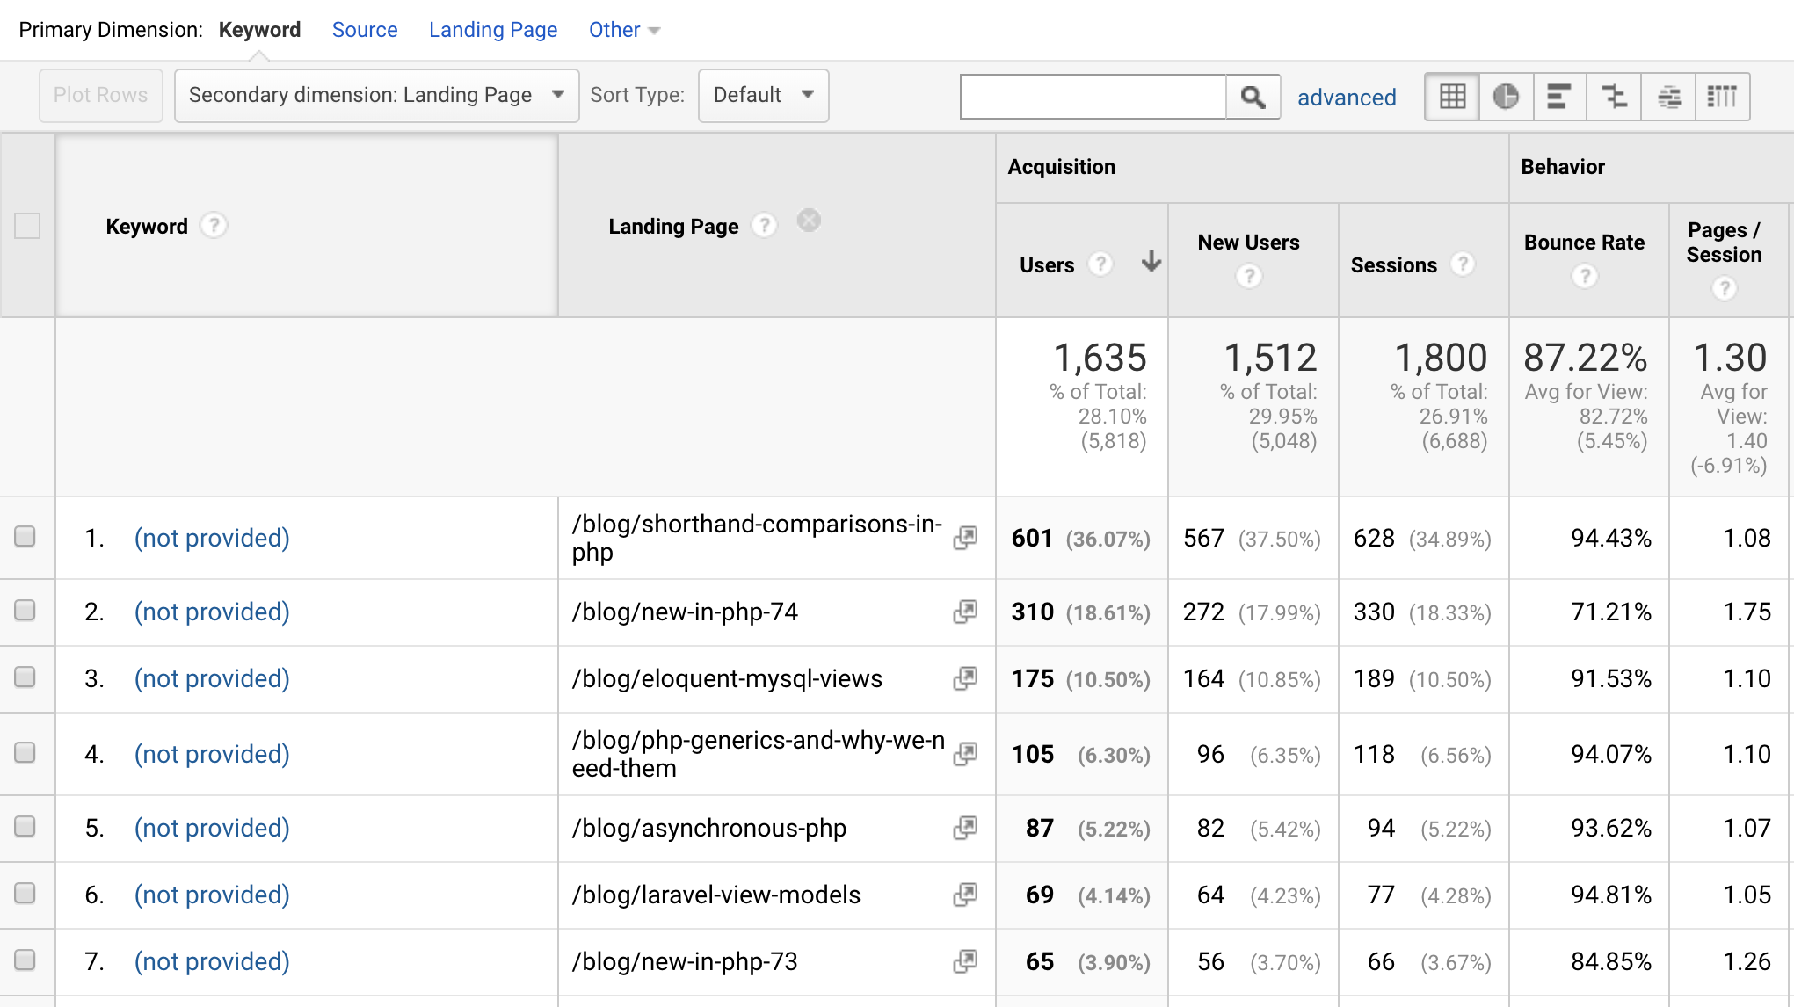Select the Percentage pie chart view icon
Viewport: 1794px width, 1007px height.
click(1506, 97)
